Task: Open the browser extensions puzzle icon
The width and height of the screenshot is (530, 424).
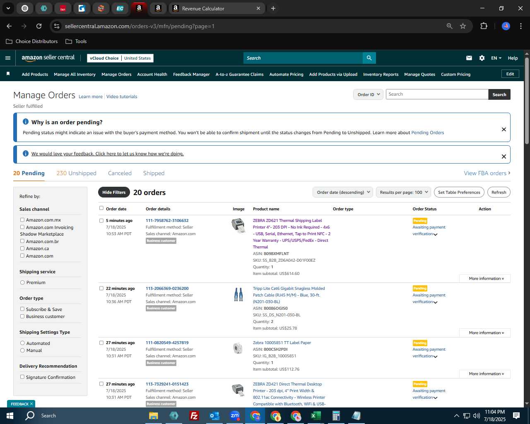Action: pyautogui.click(x=484, y=26)
